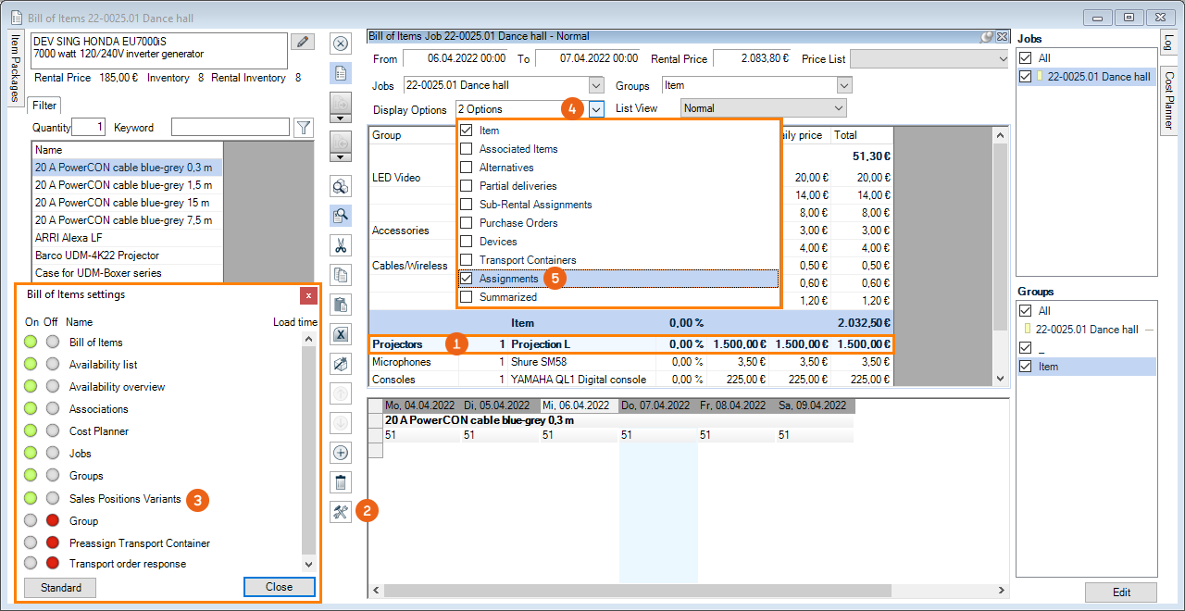Click the Standard button

pos(60,588)
